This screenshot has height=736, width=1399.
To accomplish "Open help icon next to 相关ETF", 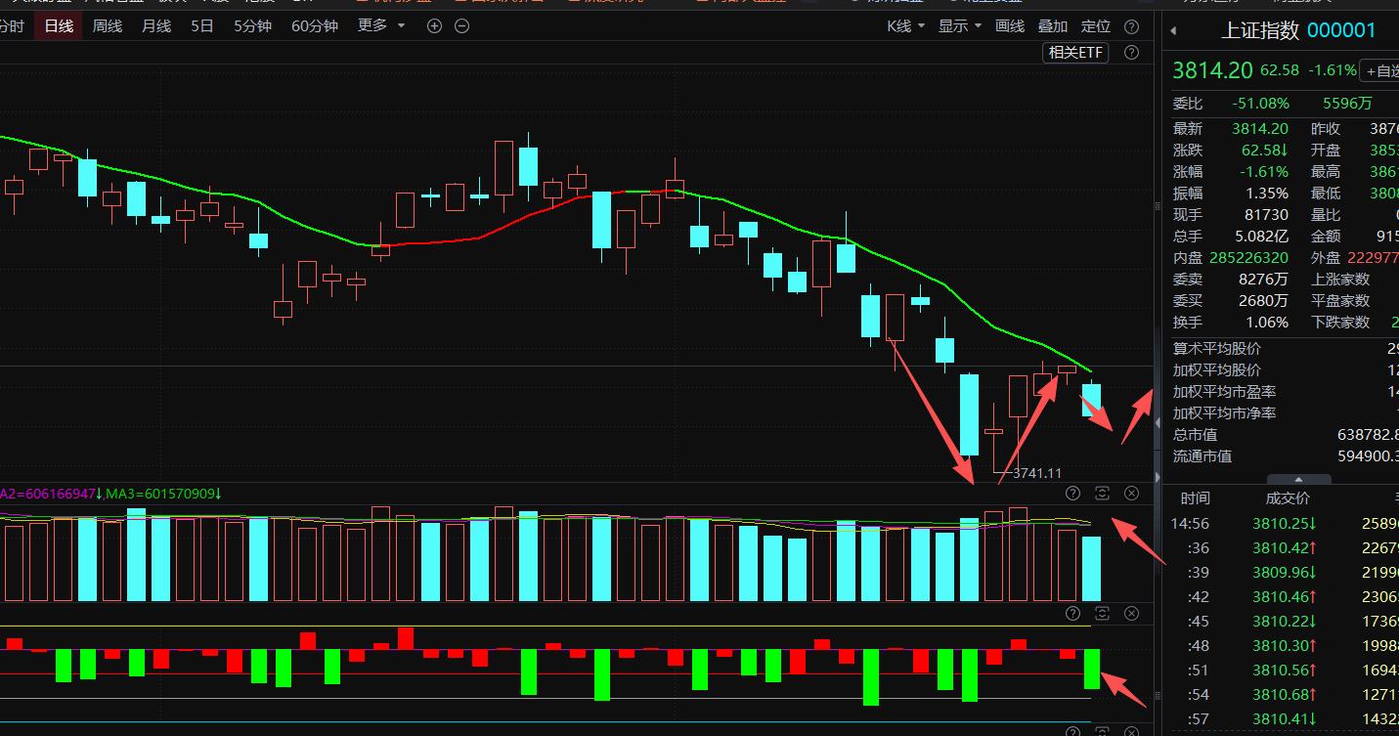I will point(1132,53).
